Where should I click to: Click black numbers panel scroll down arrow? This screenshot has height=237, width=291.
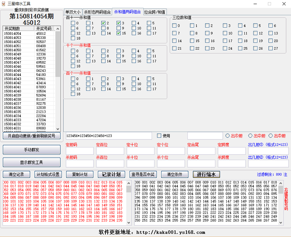click(x=281, y=223)
